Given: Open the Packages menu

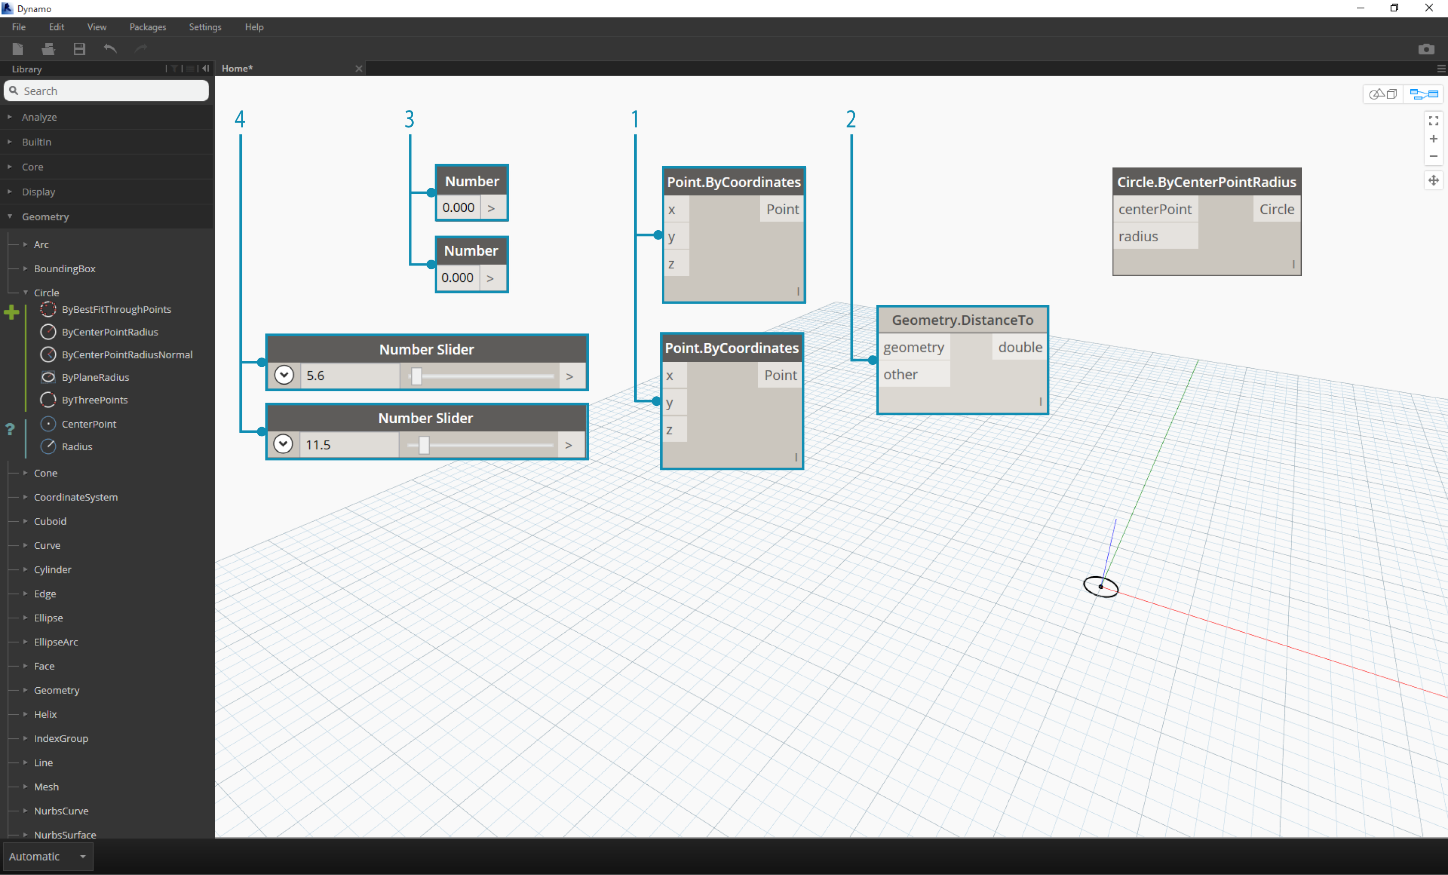Looking at the screenshot, I should 150,27.
